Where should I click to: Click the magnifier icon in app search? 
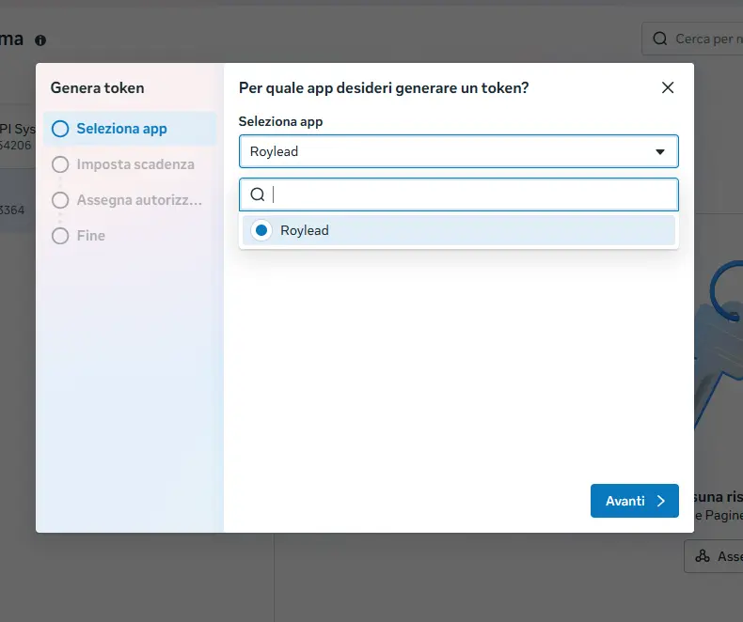258,194
